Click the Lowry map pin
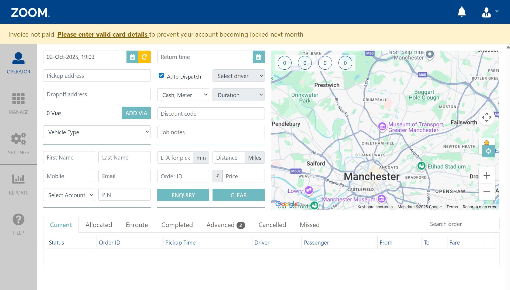The width and height of the screenshot is (510, 290). (309, 190)
